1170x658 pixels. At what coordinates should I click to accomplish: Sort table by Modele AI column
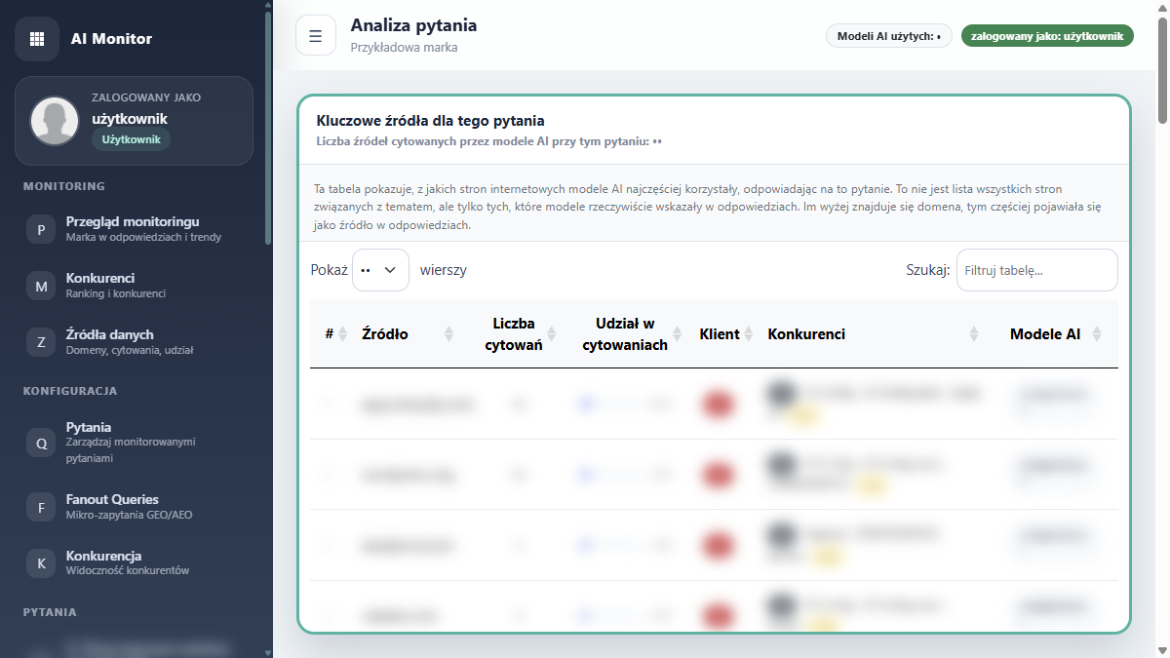click(x=1052, y=333)
